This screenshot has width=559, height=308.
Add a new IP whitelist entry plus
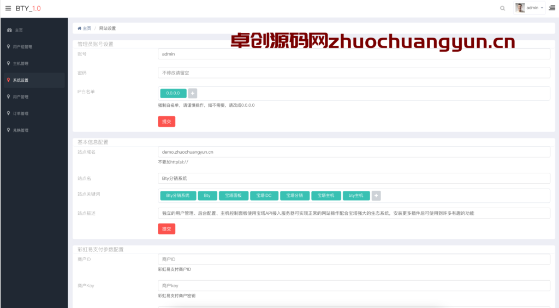click(193, 93)
